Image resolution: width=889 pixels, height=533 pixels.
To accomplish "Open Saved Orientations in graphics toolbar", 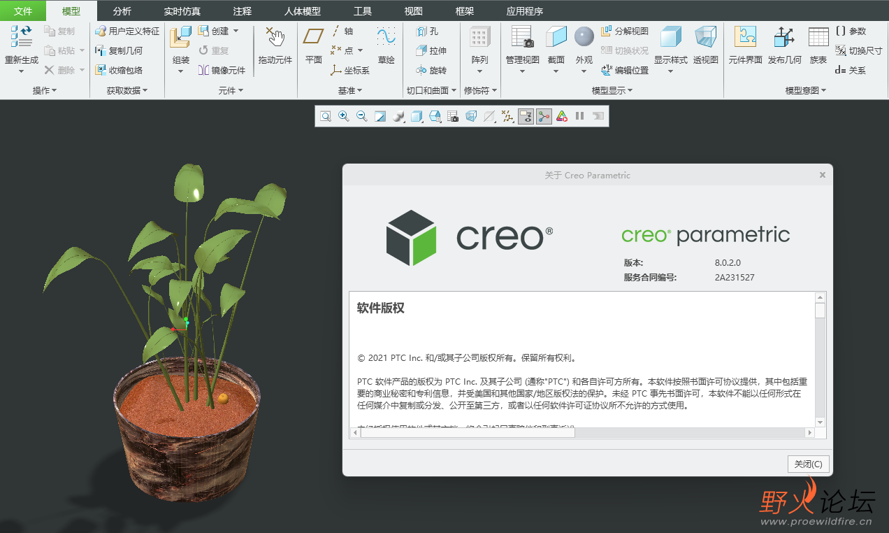I will [x=435, y=116].
